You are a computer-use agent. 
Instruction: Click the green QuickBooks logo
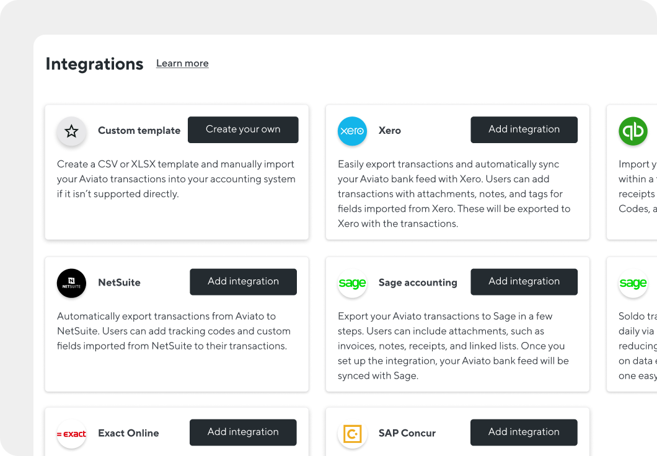(x=633, y=131)
